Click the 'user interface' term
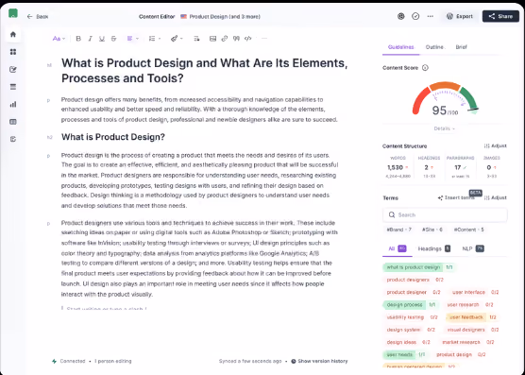The image size is (525, 375). tap(475, 292)
